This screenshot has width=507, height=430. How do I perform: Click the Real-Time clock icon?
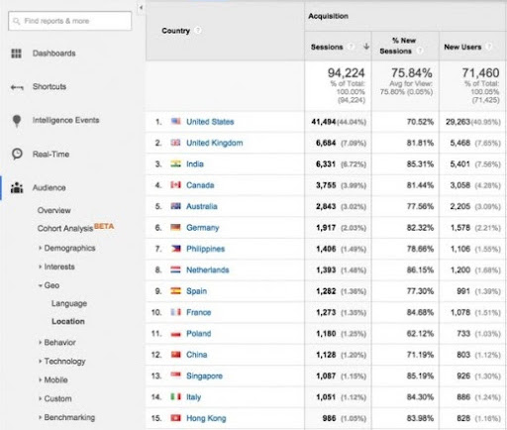[17, 154]
